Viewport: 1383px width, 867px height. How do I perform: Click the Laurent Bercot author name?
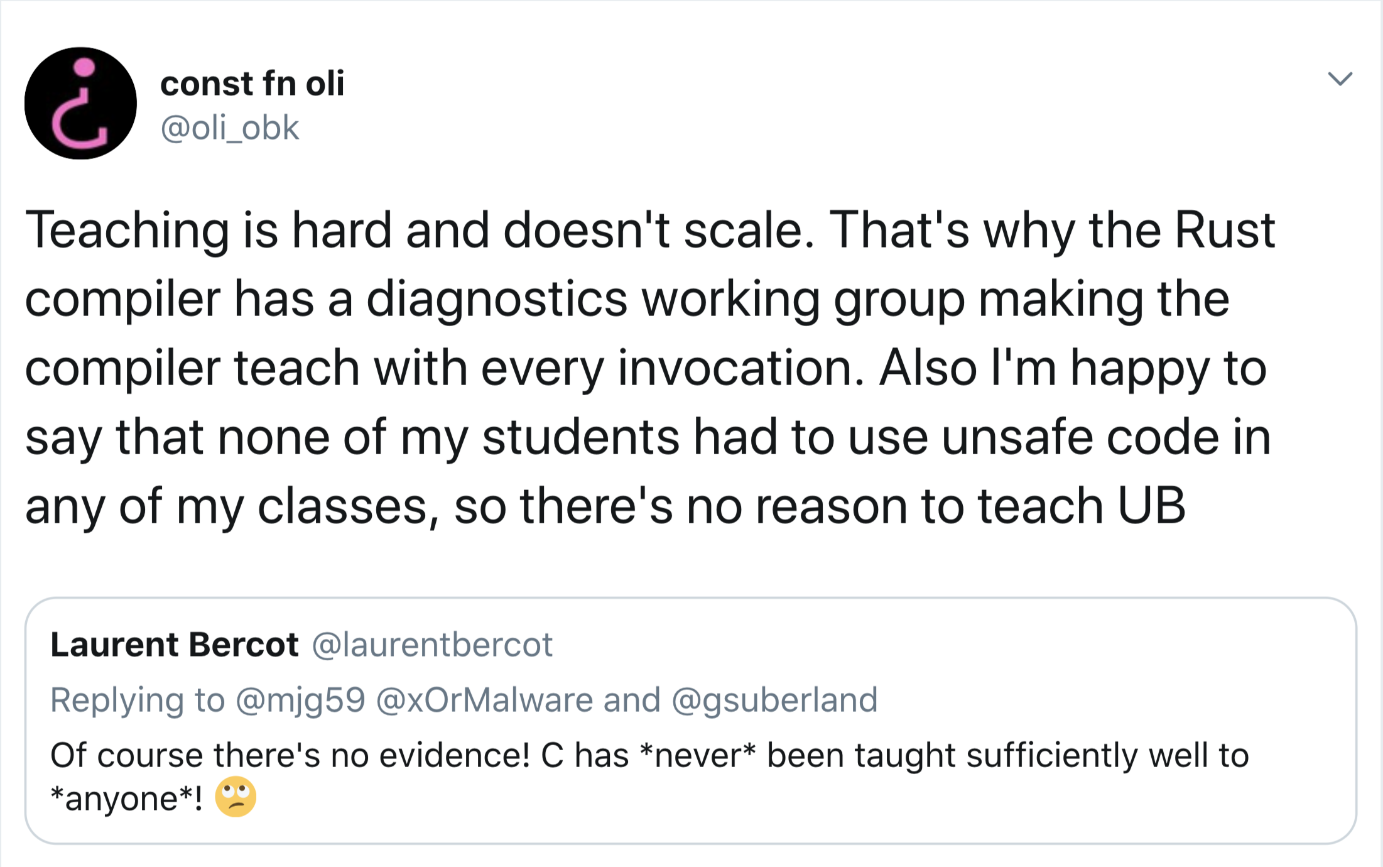click(175, 645)
